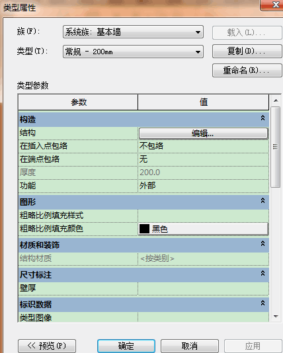This screenshot has height=353, width=283.
Task: Click the scrollbar down arrow
Action: 276,317
